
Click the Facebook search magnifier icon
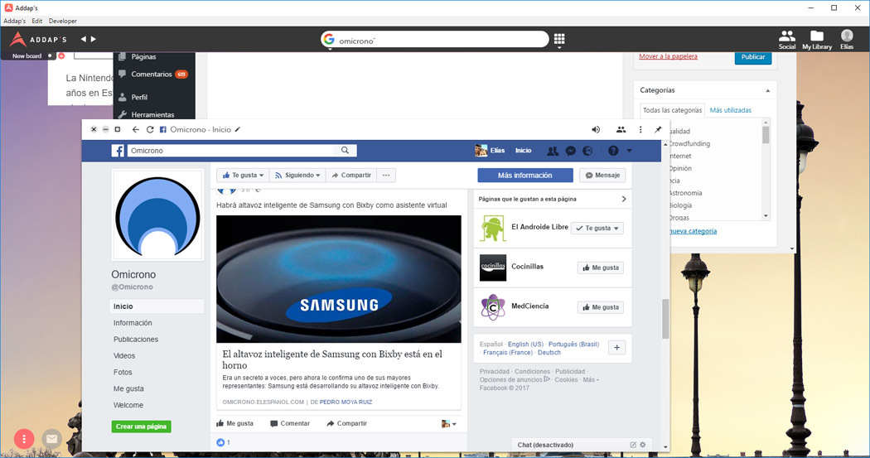tap(346, 150)
